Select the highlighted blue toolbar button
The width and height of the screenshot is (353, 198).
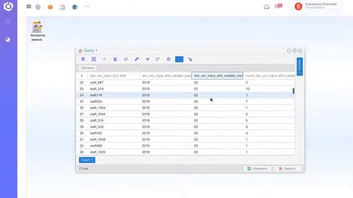(x=179, y=59)
